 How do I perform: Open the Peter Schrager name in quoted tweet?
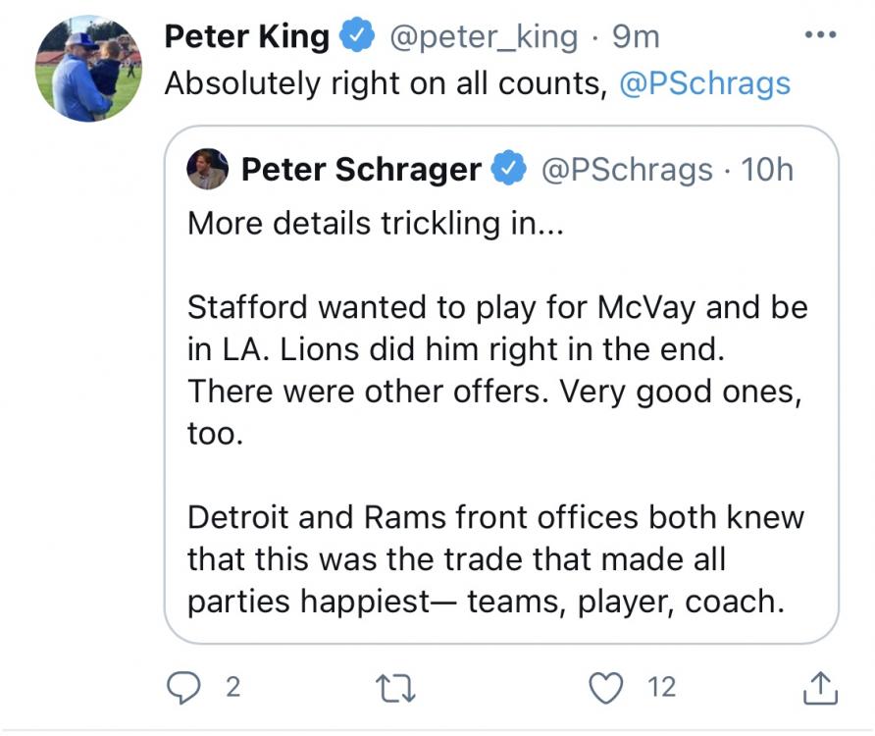pyautogui.click(x=360, y=170)
